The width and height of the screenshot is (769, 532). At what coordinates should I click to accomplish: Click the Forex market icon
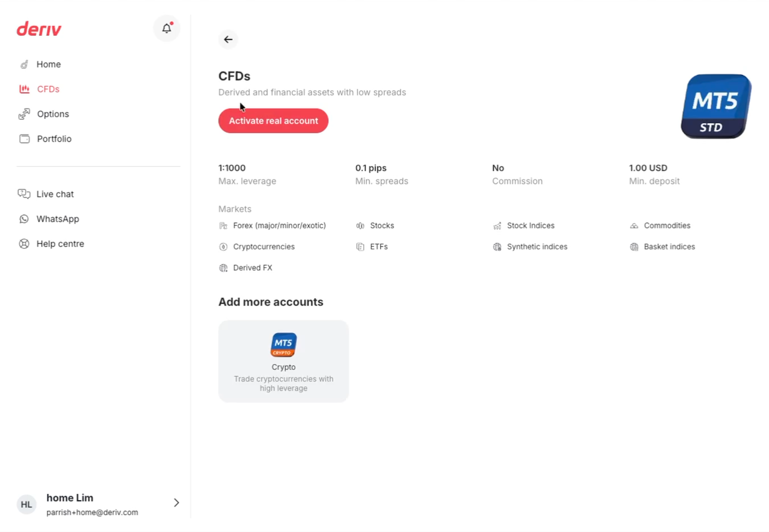coord(223,226)
